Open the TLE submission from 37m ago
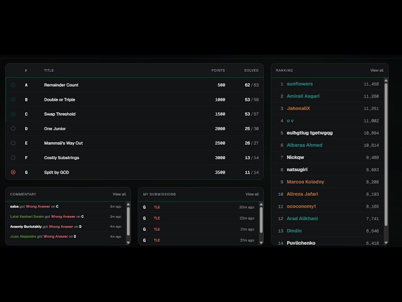 [x=198, y=240]
